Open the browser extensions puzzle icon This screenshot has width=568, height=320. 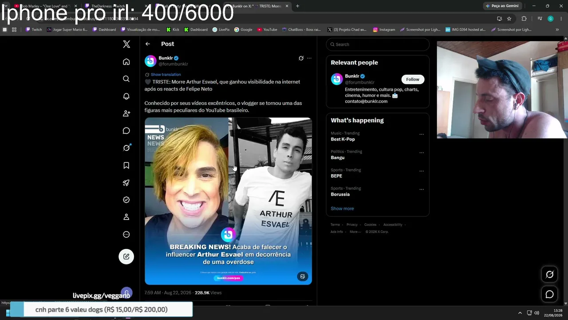pos(524,19)
